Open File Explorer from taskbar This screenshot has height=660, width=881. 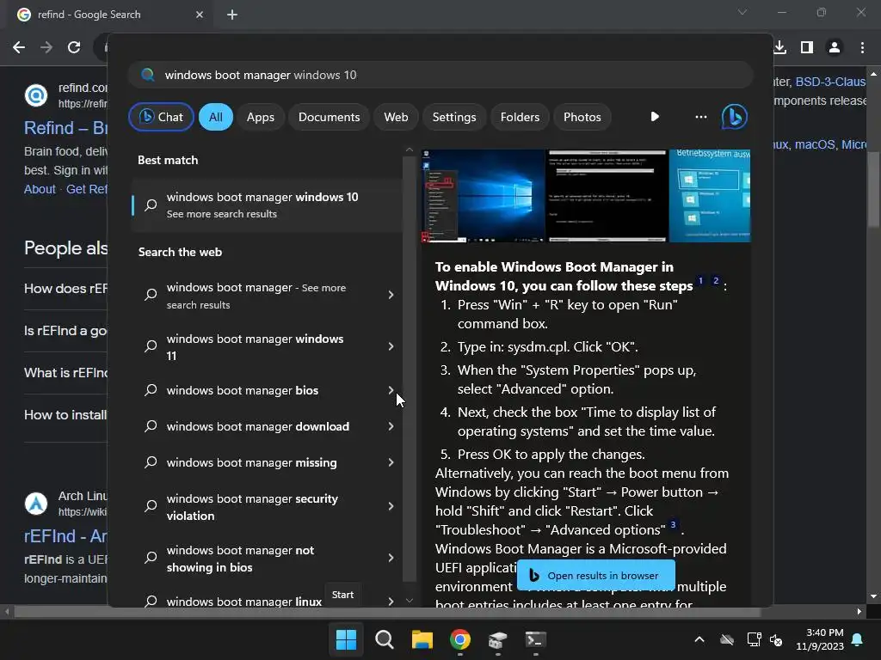(422, 639)
